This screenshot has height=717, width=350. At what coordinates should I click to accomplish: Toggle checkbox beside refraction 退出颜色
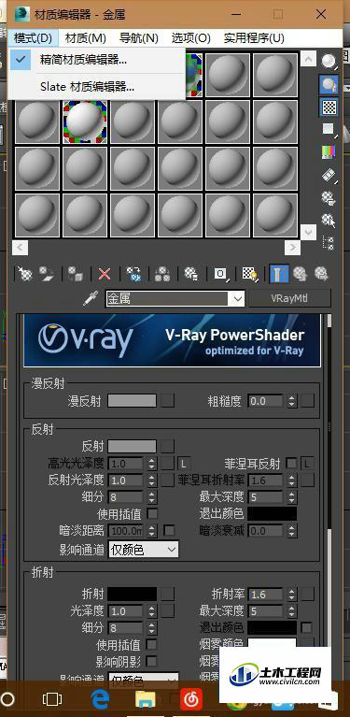click(307, 627)
